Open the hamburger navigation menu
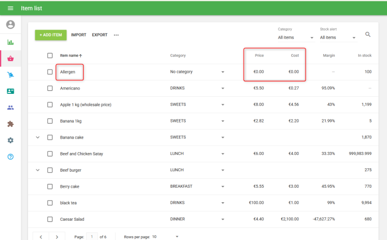Image resolution: width=387 pixels, height=240 pixels. click(11, 8)
